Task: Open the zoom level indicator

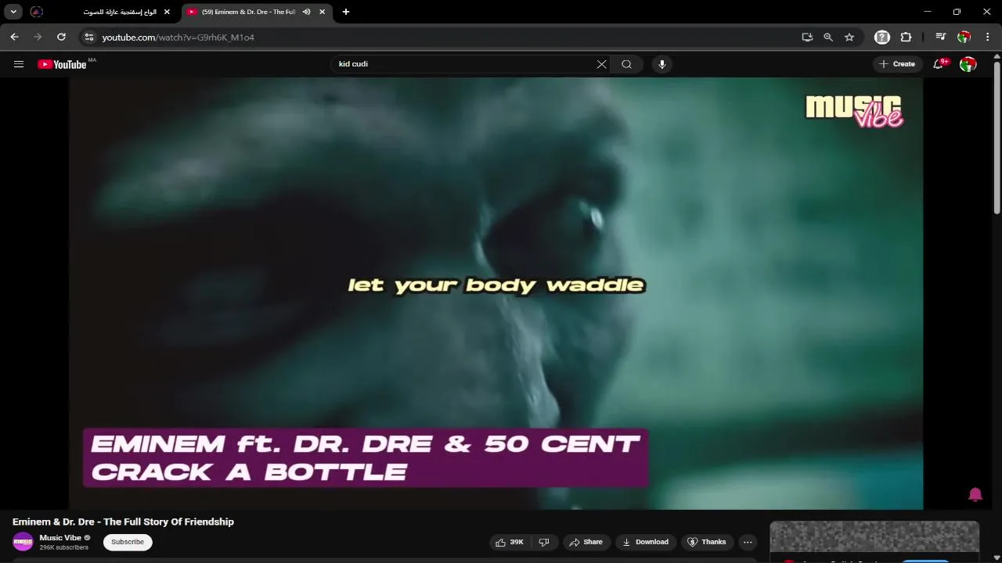Action: click(x=828, y=37)
